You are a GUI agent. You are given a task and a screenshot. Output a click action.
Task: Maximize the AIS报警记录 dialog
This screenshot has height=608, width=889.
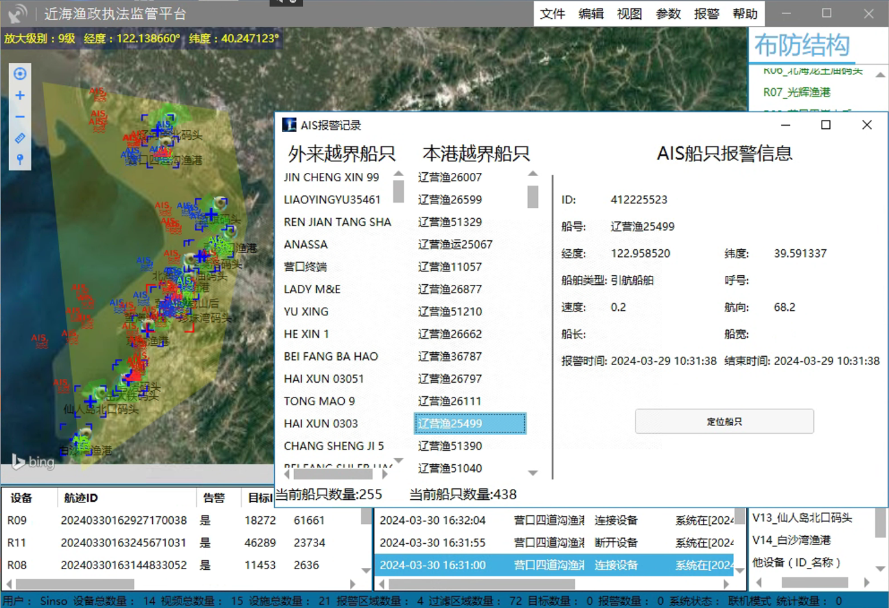click(x=825, y=125)
